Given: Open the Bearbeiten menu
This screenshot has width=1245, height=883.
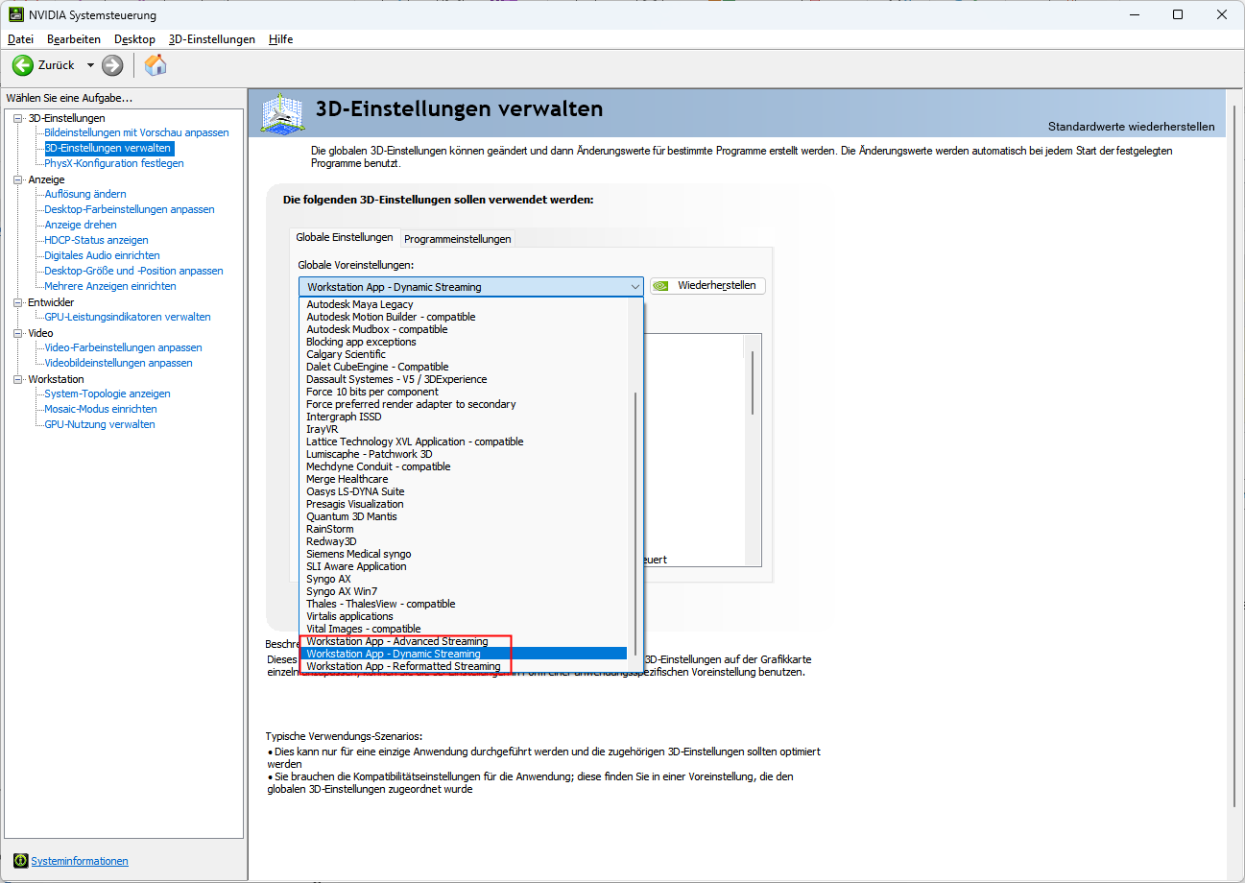Looking at the screenshot, I should tap(74, 39).
